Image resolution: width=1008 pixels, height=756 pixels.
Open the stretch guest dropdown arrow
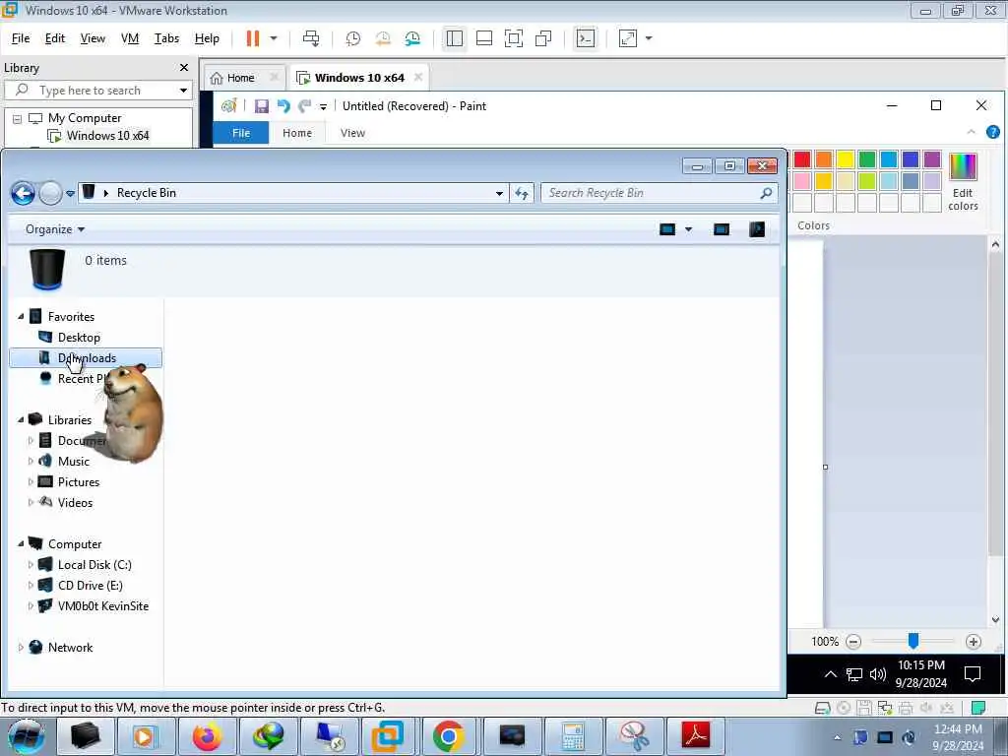(x=649, y=38)
